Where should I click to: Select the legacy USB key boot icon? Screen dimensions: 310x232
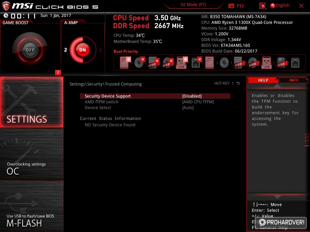pos(266,63)
